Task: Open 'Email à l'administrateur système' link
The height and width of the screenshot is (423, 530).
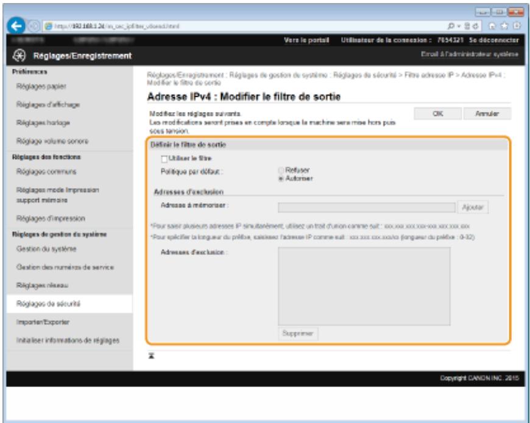Action: (x=470, y=54)
